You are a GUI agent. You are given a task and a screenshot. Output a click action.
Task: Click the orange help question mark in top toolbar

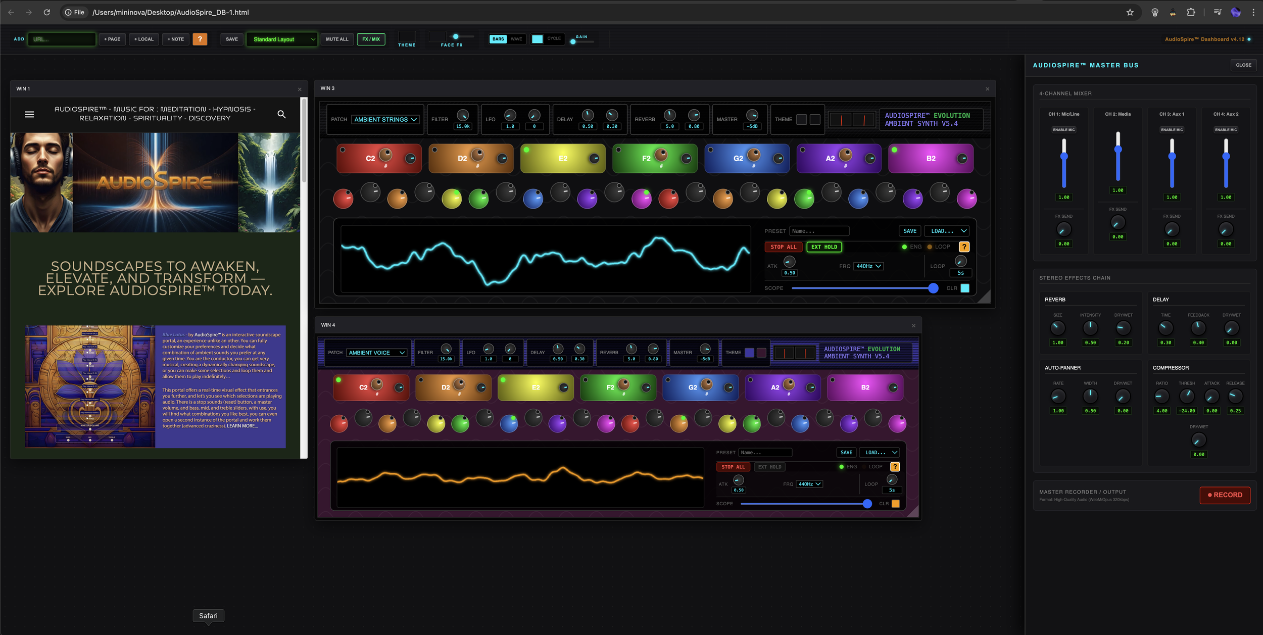click(200, 39)
